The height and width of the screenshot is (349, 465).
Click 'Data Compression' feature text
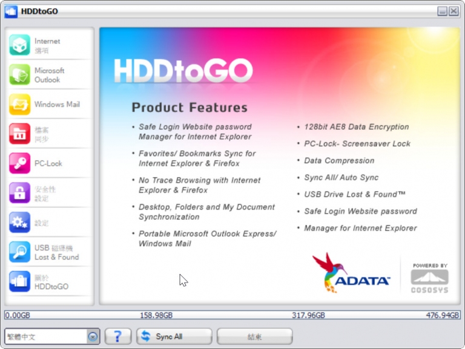[x=339, y=160]
